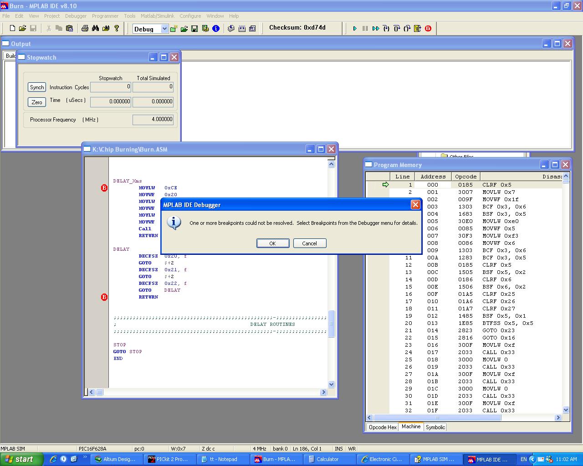Viewport: 583px width, 466px height.
Task: Click Cancel in the debugger dialog
Action: click(309, 243)
